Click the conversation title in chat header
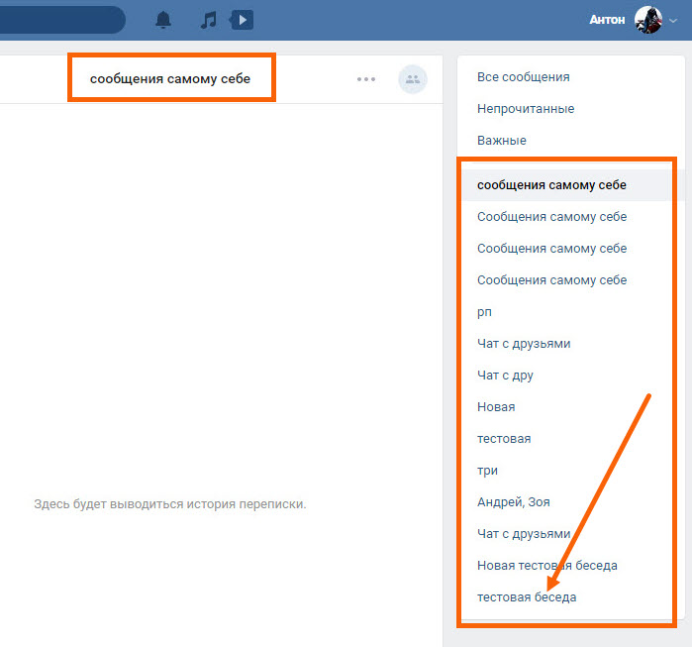This screenshot has width=692, height=647. point(170,78)
